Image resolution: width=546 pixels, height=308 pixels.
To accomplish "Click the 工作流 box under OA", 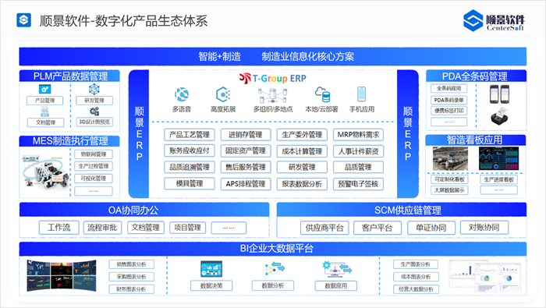I will coord(58,228).
